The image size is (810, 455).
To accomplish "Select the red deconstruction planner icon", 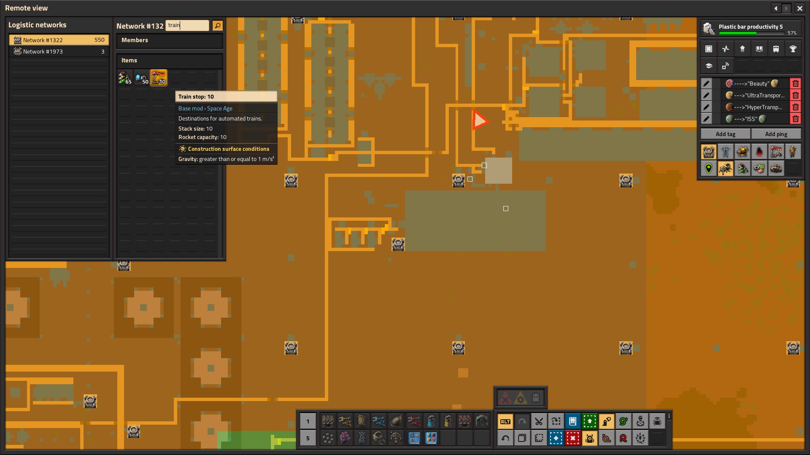I will [572, 438].
